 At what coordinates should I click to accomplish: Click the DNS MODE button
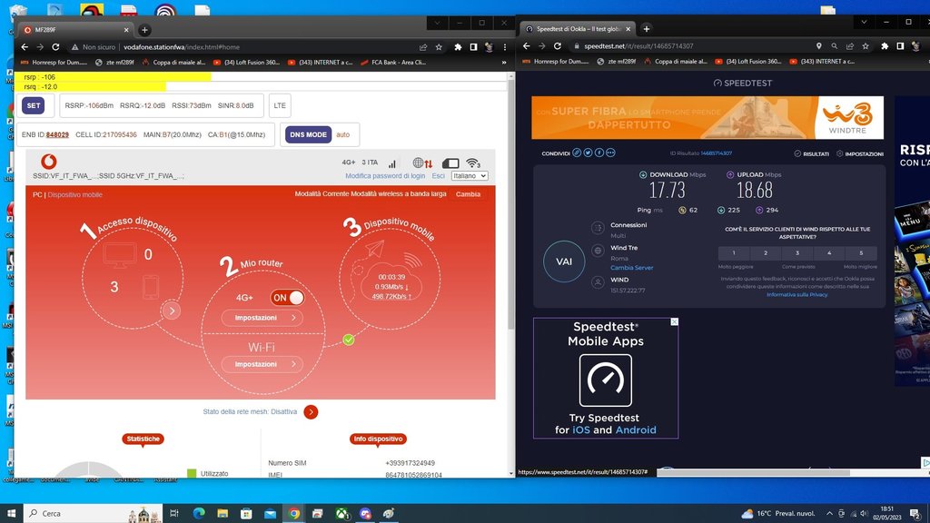coord(309,134)
